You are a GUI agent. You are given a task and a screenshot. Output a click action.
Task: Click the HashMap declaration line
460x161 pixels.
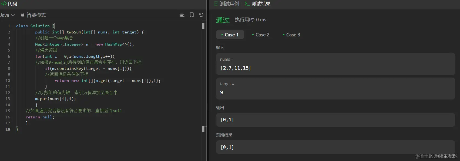(85, 44)
